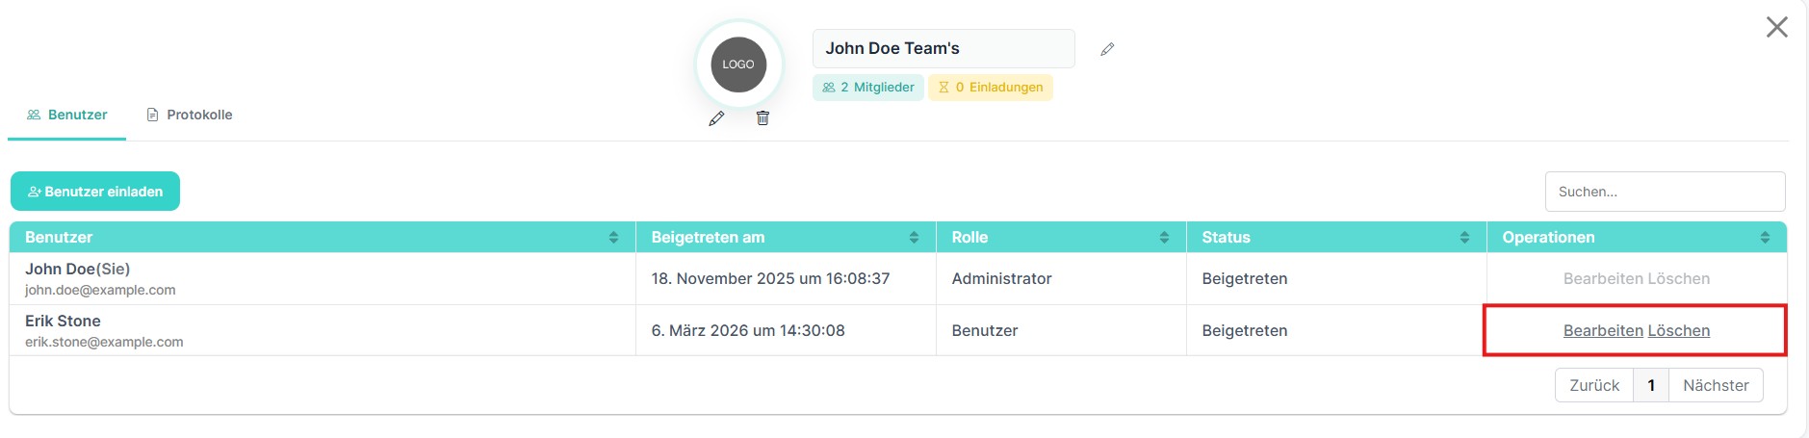Click the Zurück pagination button
Viewport: 1809px width, 438px height.
(x=1594, y=385)
